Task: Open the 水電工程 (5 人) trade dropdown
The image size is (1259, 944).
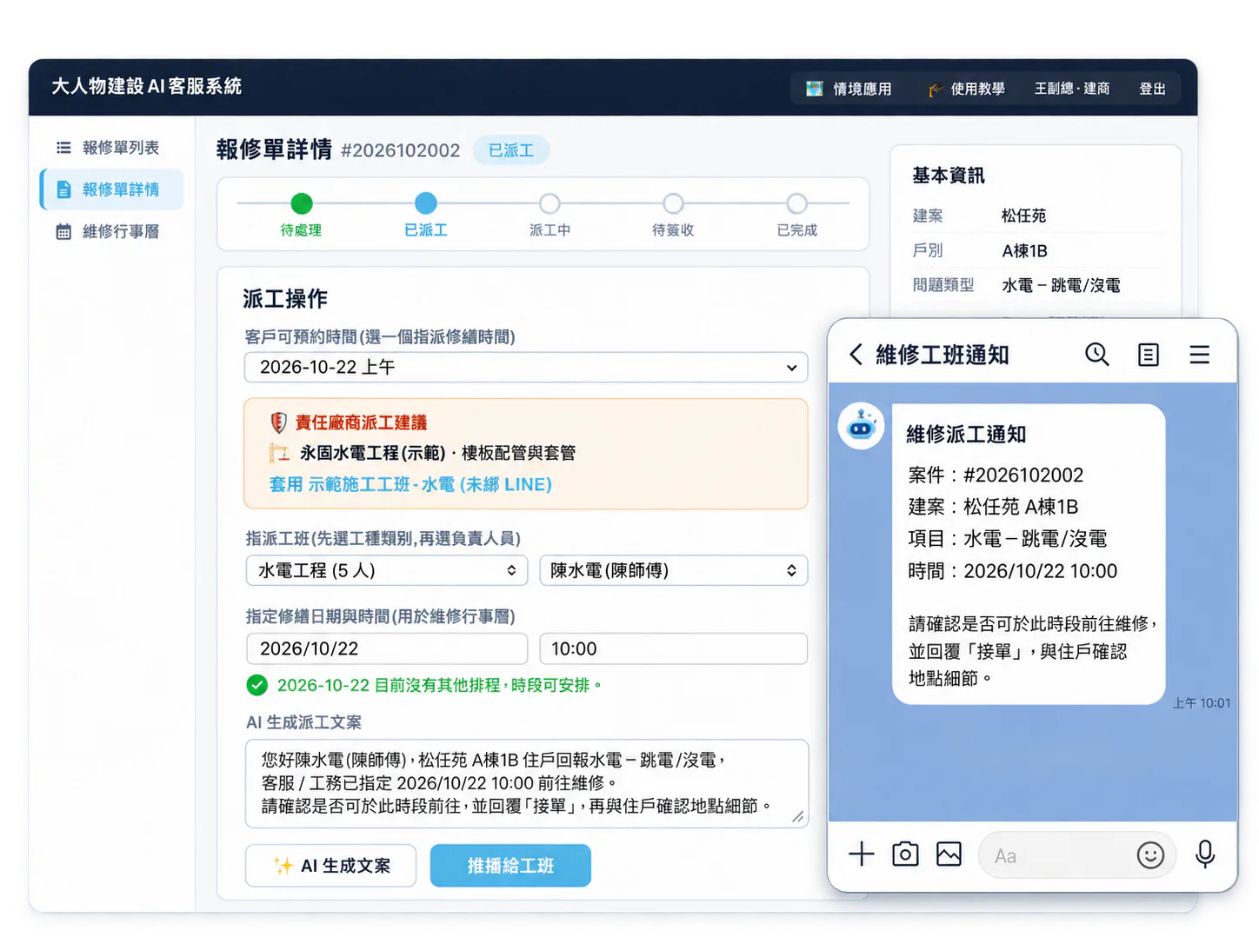Action: [387, 570]
